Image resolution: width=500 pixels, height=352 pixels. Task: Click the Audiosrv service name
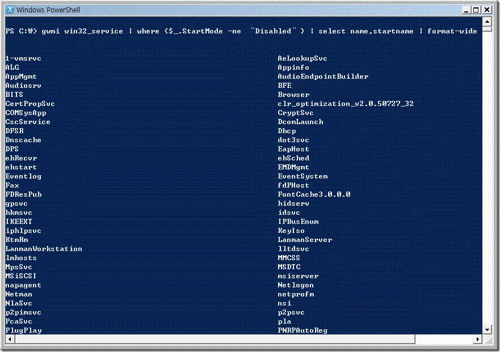tap(23, 86)
